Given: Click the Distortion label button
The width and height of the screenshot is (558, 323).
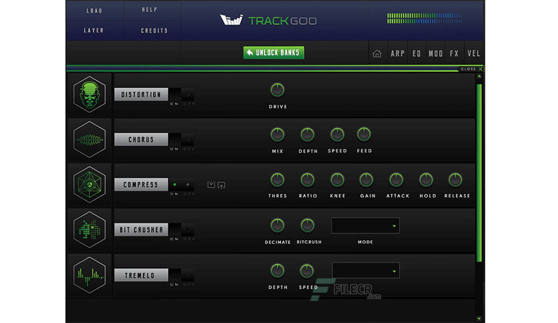Looking at the screenshot, I should tap(141, 94).
